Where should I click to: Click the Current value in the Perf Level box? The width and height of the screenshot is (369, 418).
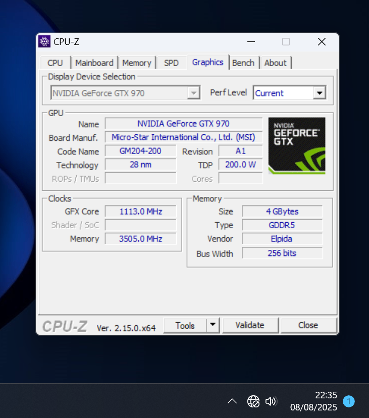(x=269, y=93)
